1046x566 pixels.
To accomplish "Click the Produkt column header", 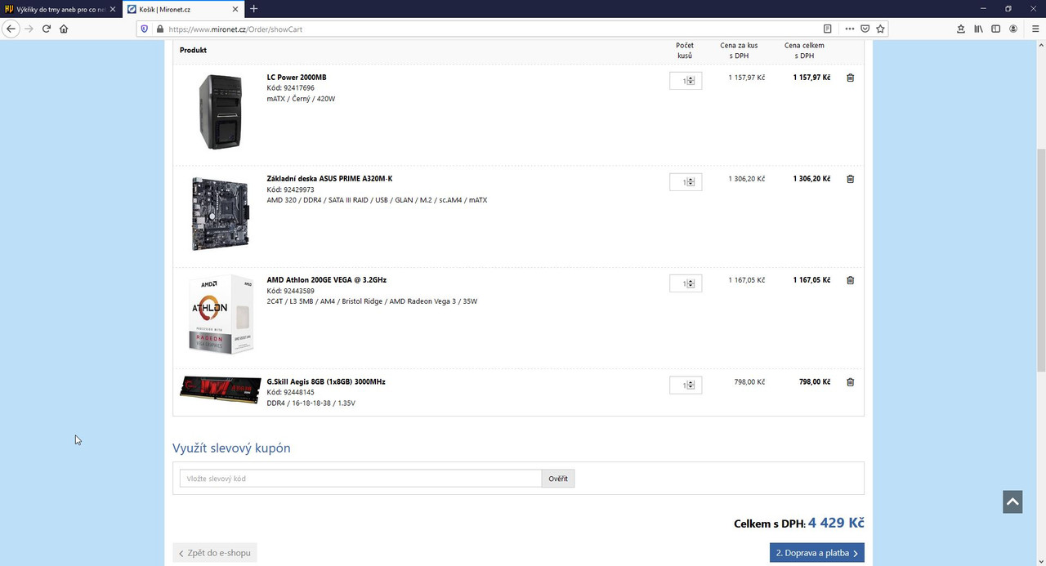I will point(193,50).
